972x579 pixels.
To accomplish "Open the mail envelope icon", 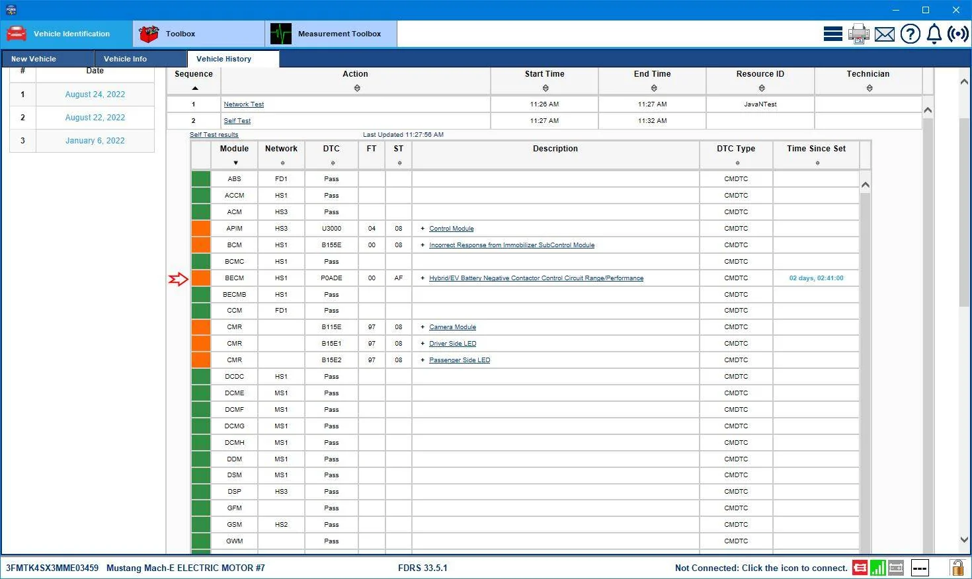I will pos(885,34).
